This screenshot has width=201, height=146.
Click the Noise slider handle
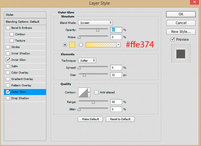coord(79,37)
